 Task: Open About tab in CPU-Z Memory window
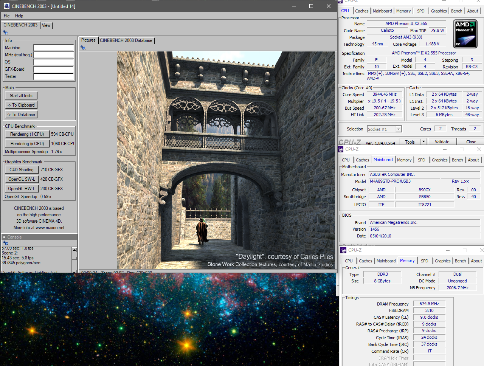pyautogui.click(x=476, y=261)
